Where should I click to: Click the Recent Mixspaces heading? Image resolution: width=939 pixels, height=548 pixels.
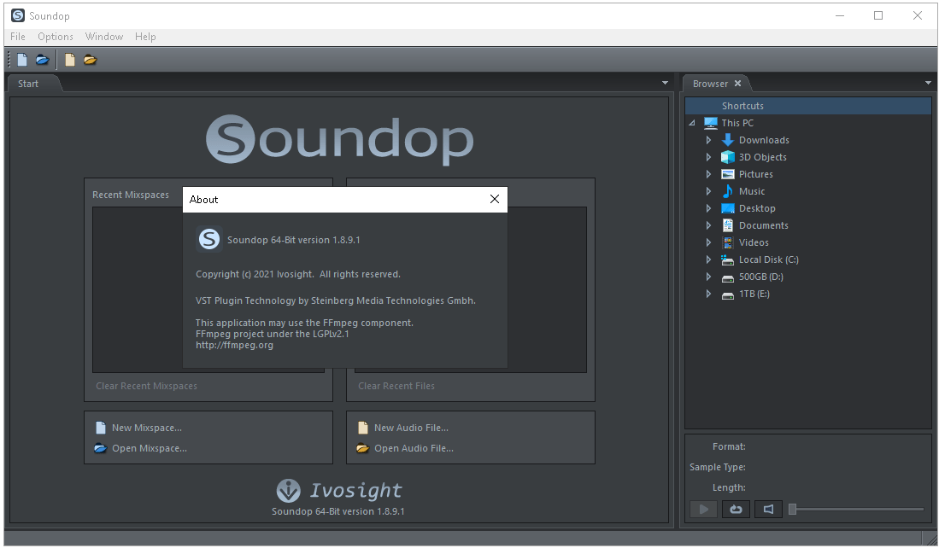click(x=131, y=195)
